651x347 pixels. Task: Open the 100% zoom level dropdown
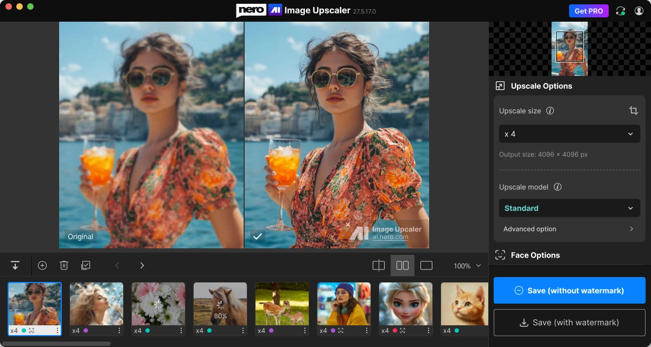[467, 266]
